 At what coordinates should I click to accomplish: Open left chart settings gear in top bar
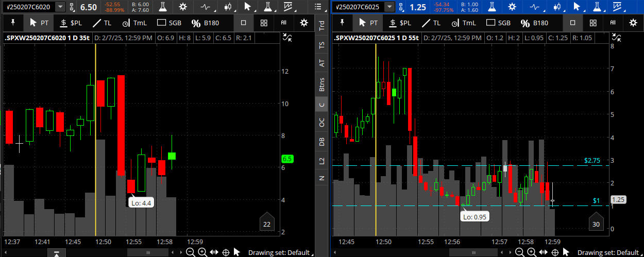(x=183, y=7)
